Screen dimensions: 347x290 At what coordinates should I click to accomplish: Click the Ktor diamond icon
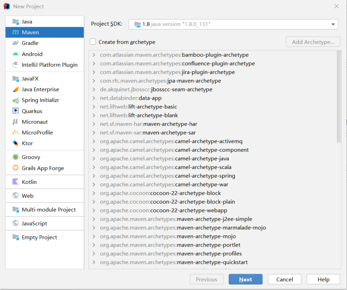[x=16, y=143]
